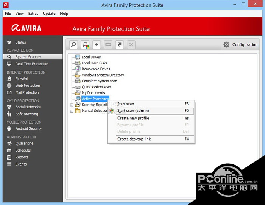Click the Safe Browsing icon
Image resolution: width=265 pixels, height=205 pixels.
click(x=9, y=114)
